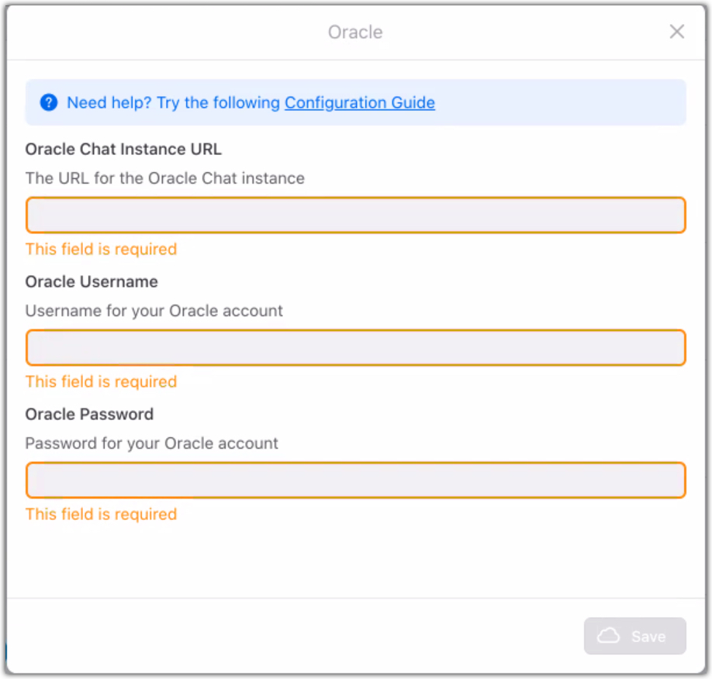
Task: Click the blue question mark help icon
Action: tap(49, 102)
